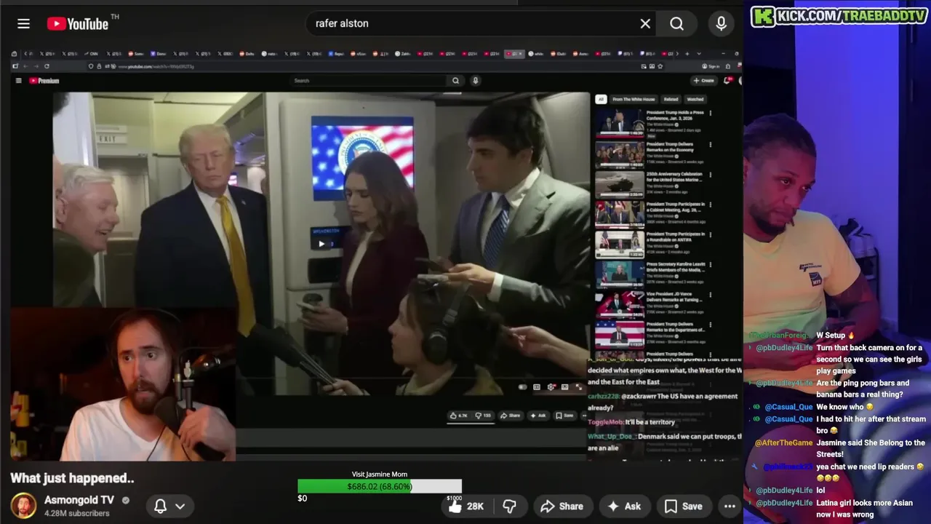Open options menu for '250th Anniversary Celebration'
The image size is (931, 524).
711,175
